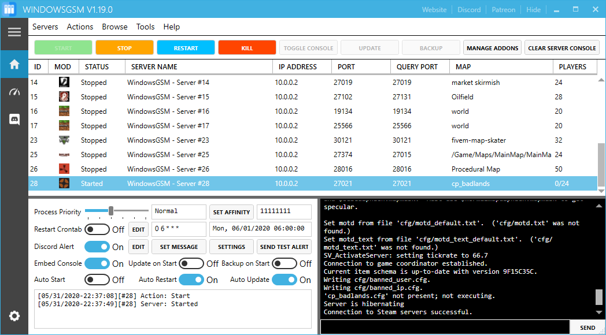The height and width of the screenshot is (335, 606).
Task: Enable the Update on Start switch
Action: point(191,263)
